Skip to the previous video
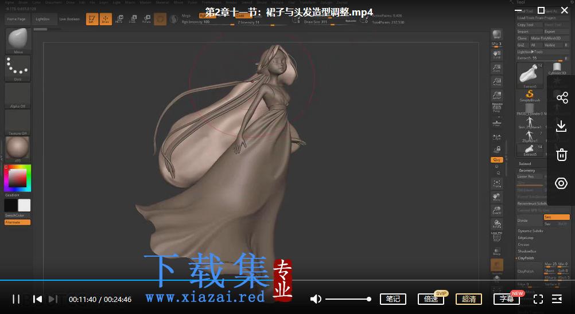Screen dimensions: 575x314 point(37,299)
